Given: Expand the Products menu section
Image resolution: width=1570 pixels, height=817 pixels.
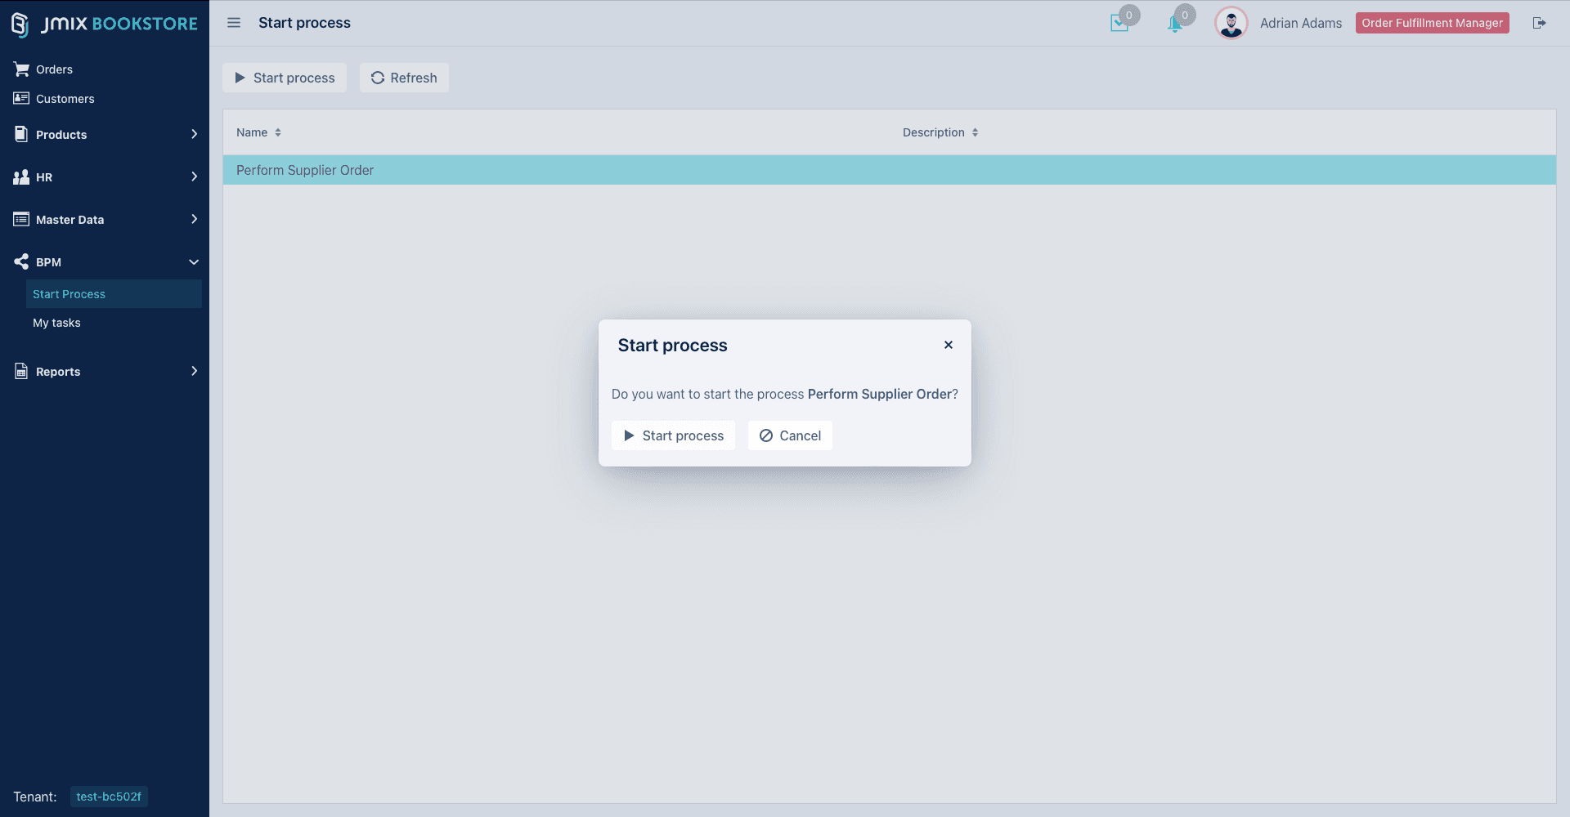Looking at the screenshot, I should [105, 135].
